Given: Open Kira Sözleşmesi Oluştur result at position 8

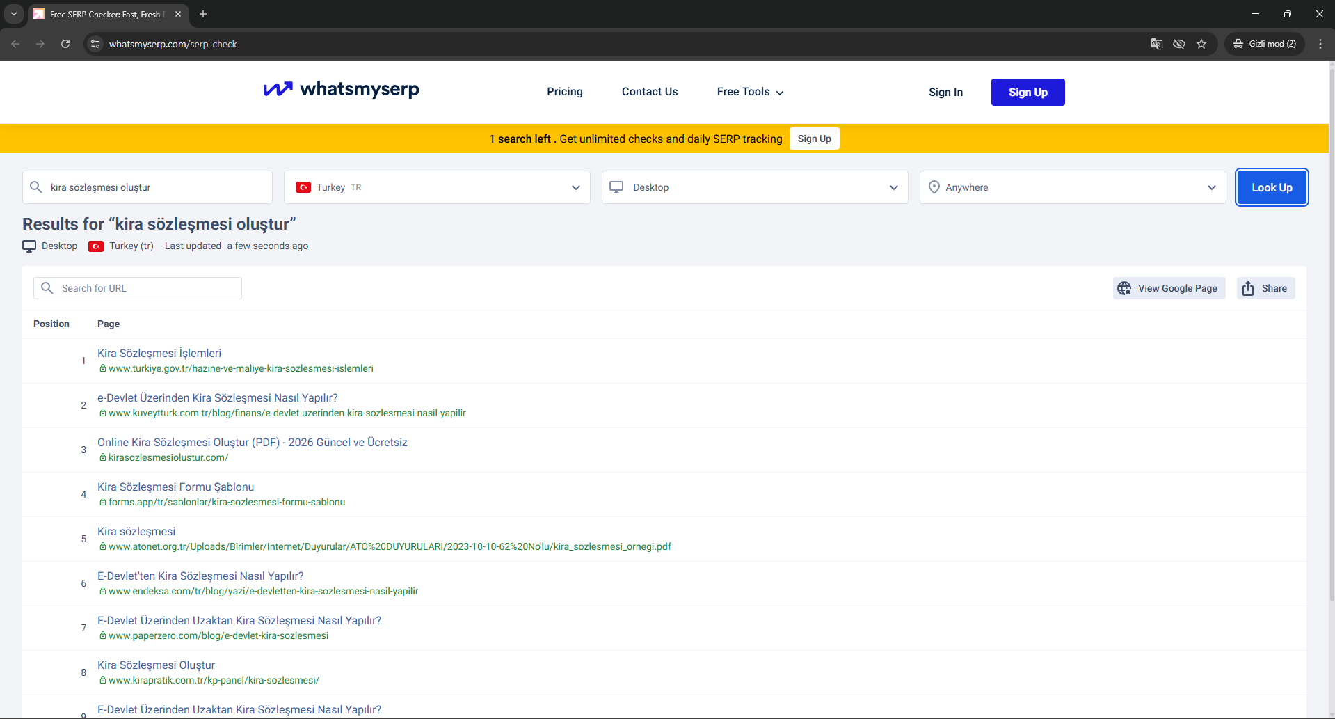Looking at the screenshot, I should coord(157,665).
